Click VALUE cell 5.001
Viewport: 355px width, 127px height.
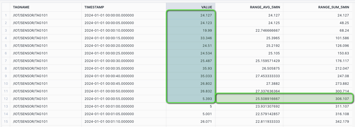(191, 114)
